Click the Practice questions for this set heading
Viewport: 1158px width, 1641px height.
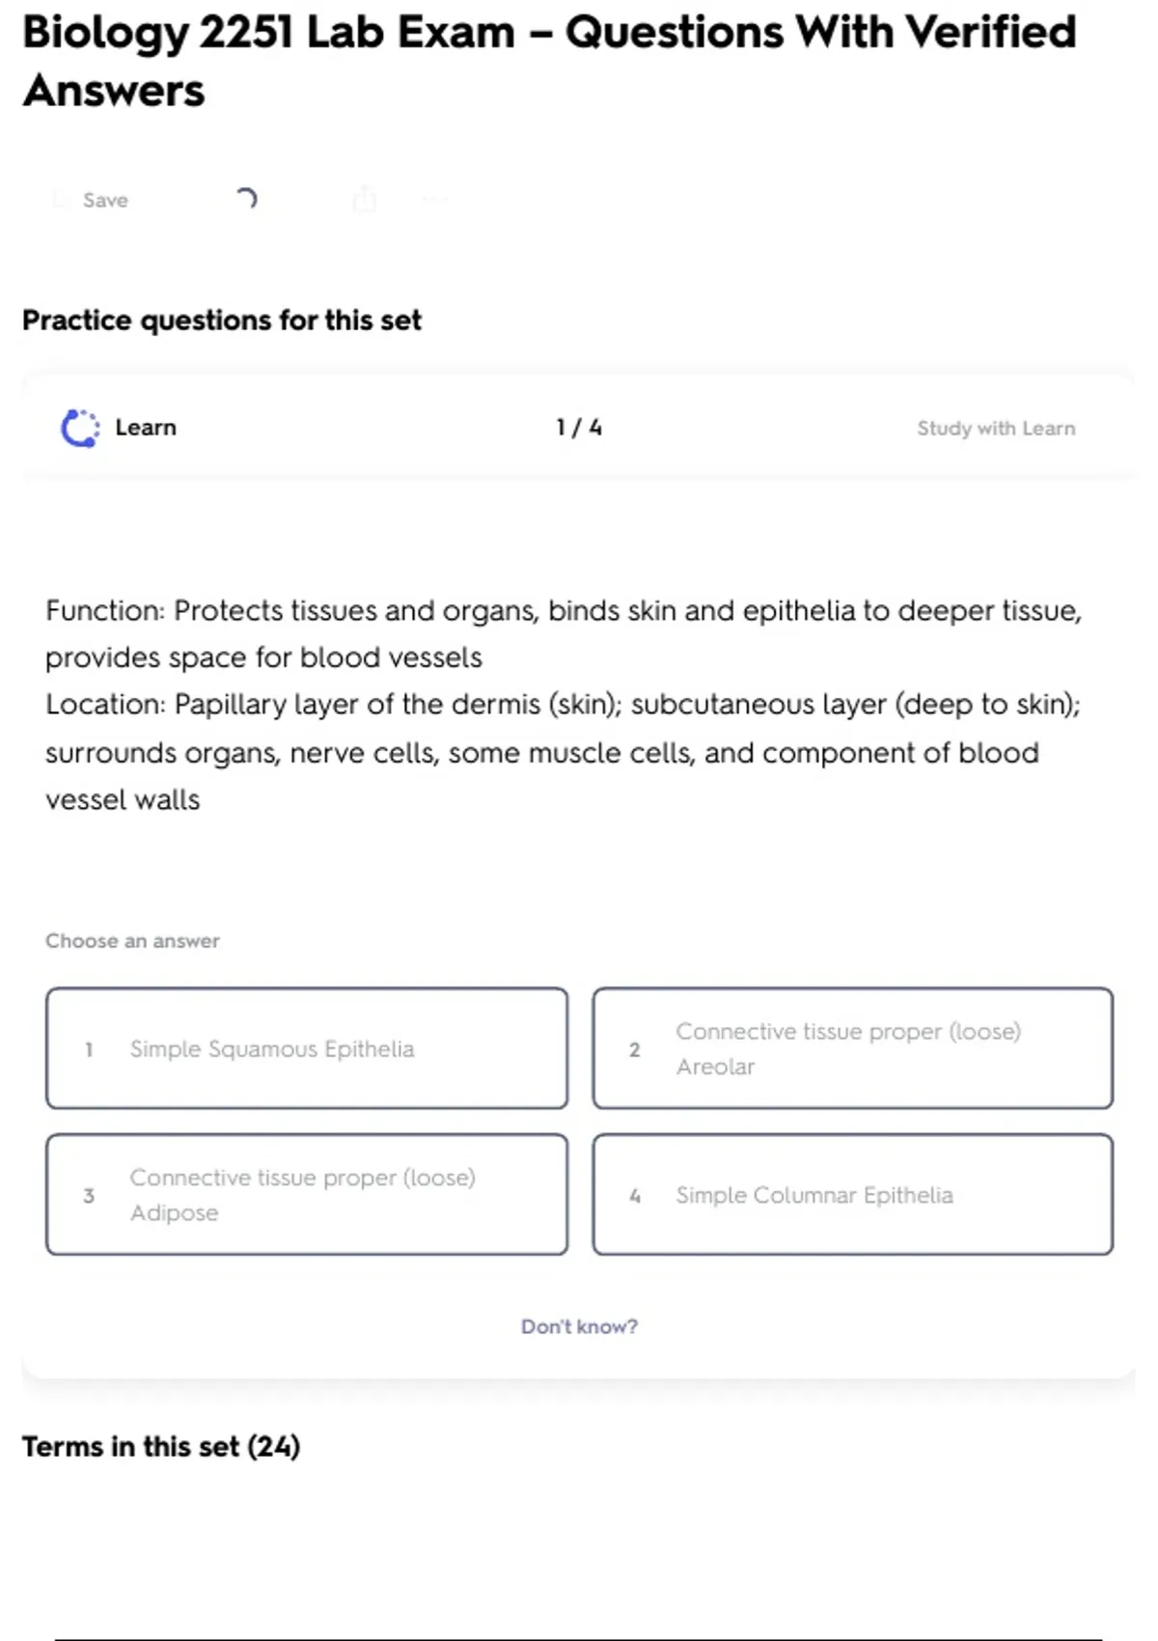coord(222,320)
